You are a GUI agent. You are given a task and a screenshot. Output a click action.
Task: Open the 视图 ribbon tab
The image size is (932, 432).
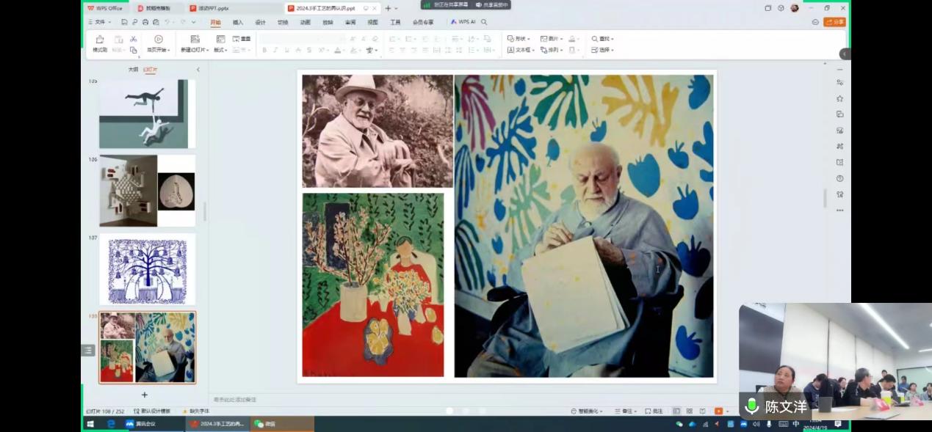pos(372,22)
